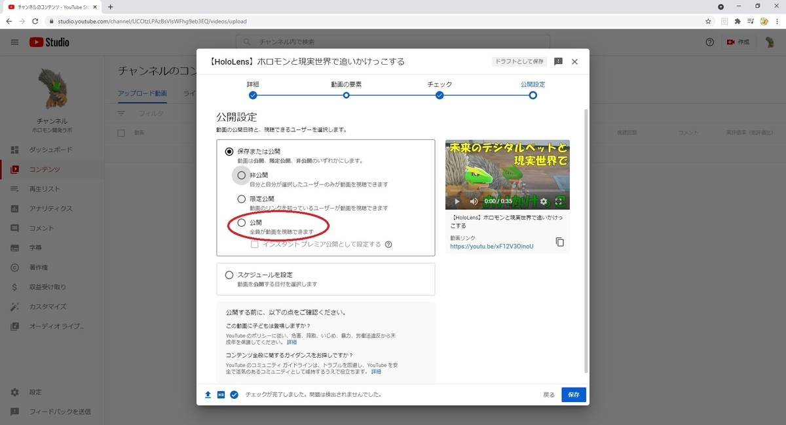Open Details link under community guidelines
Image resolution: width=786 pixels, height=425 pixels.
click(x=376, y=371)
